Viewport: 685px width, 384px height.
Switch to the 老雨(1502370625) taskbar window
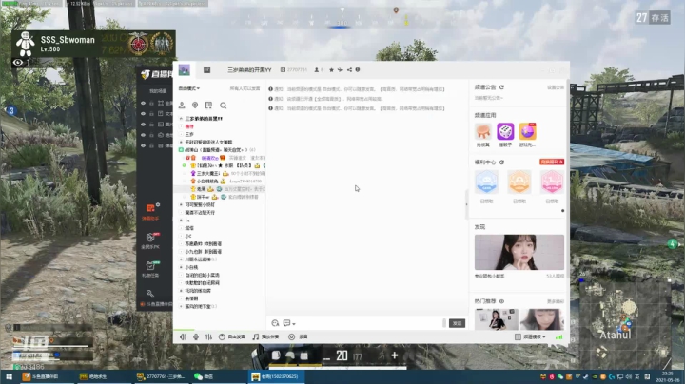276,376
